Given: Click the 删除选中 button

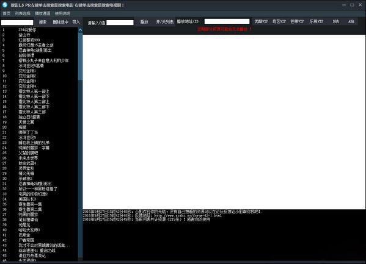Looking at the screenshot, I should (x=60, y=22).
